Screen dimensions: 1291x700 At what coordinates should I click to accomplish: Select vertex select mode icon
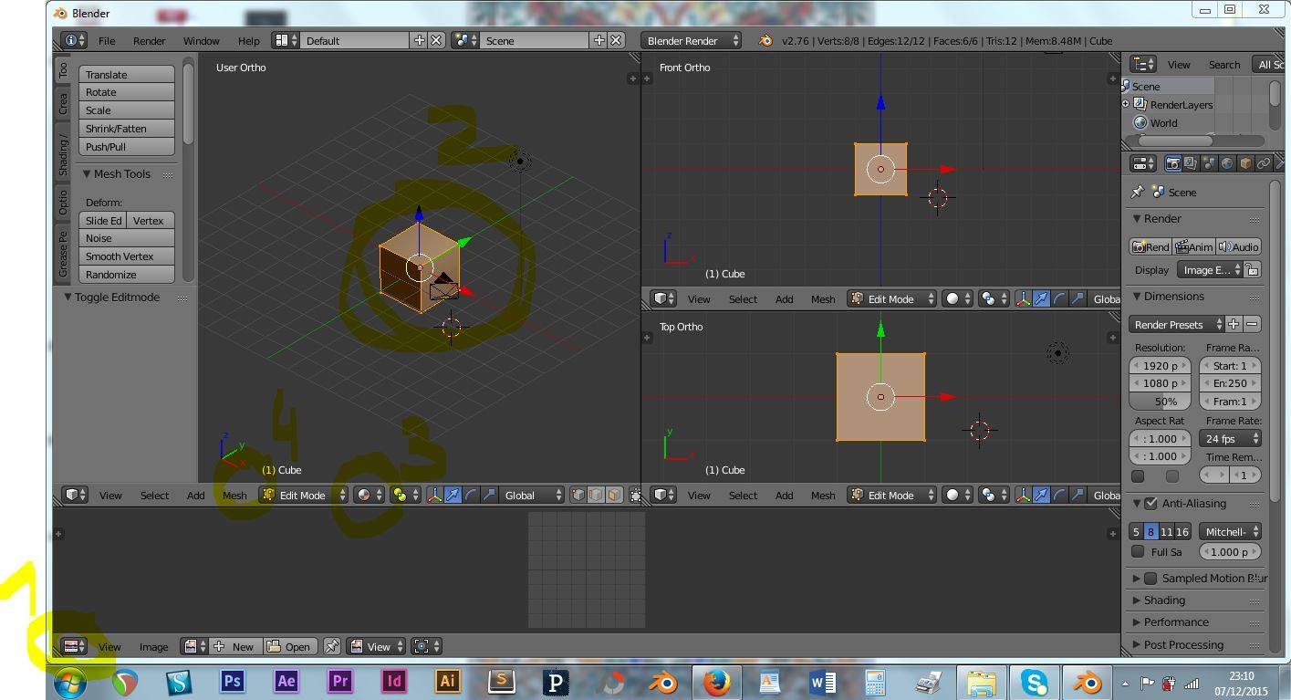(578, 495)
